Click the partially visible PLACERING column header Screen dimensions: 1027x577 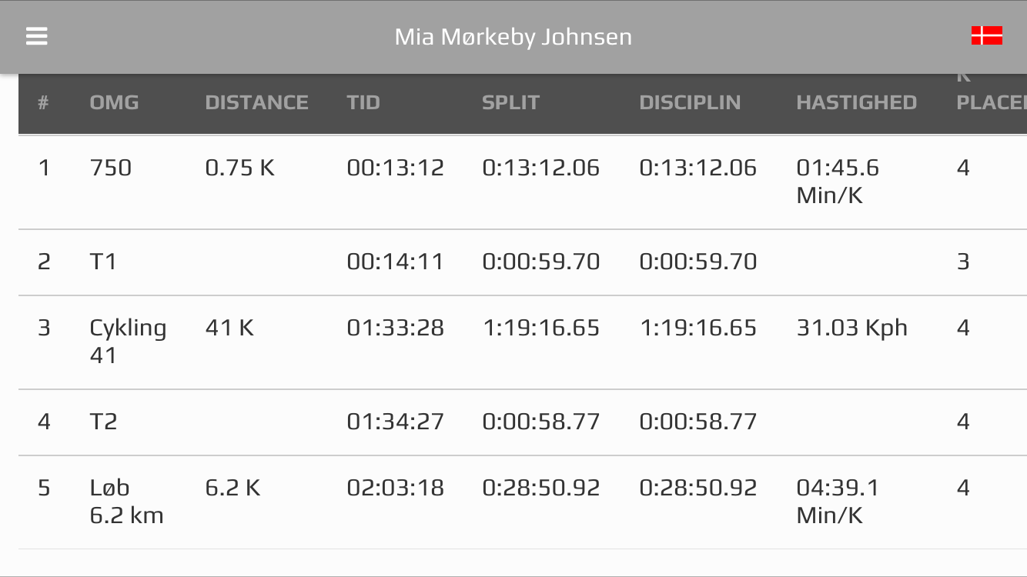pyautogui.click(x=991, y=102)
